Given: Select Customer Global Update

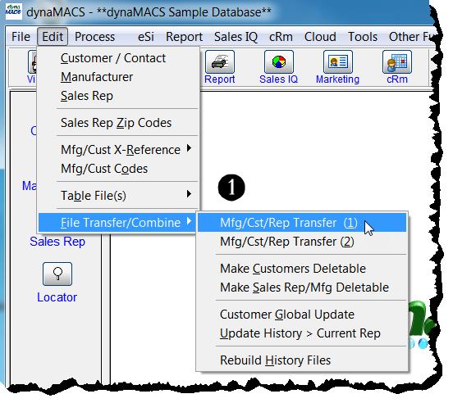Looking at the screenshot, I should point(302,315).
